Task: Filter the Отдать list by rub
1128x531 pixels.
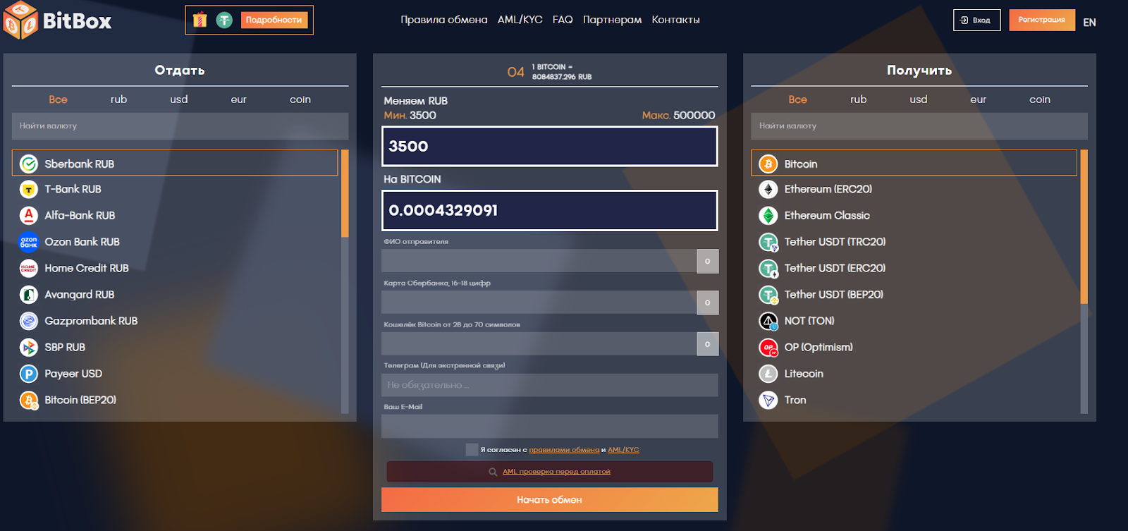Action: (118, 99)
